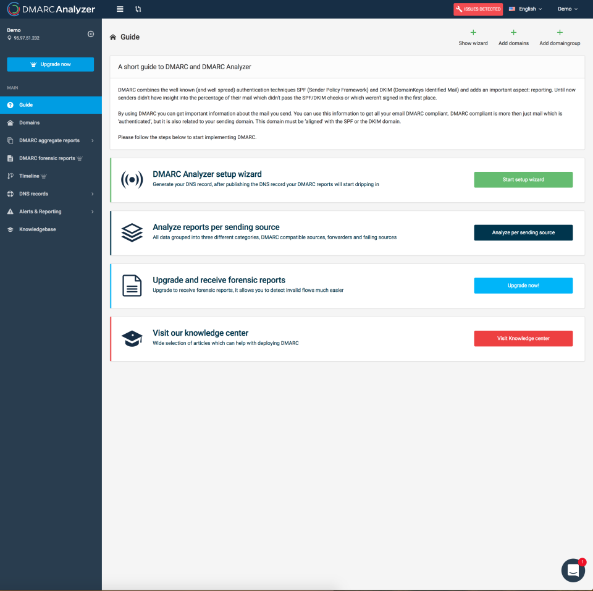Click the IP address 95.97.51.232

[x=27, y=38]
